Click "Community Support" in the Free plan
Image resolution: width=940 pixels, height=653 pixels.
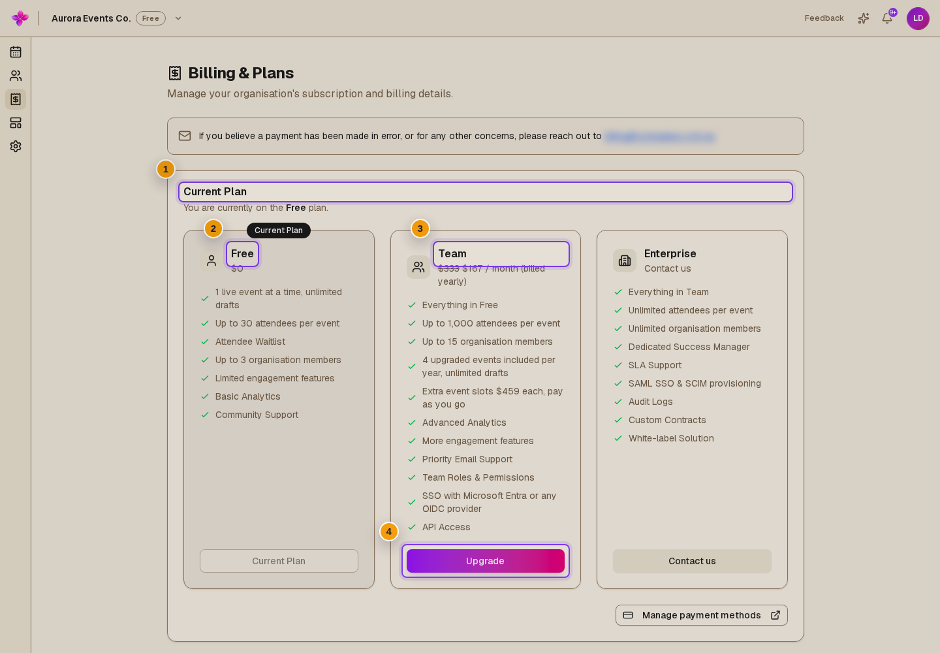(257, 415)
